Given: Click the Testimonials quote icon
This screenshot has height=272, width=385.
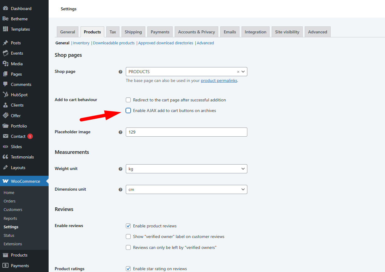Looking at the screenshot, I should [x=5, y=157].
